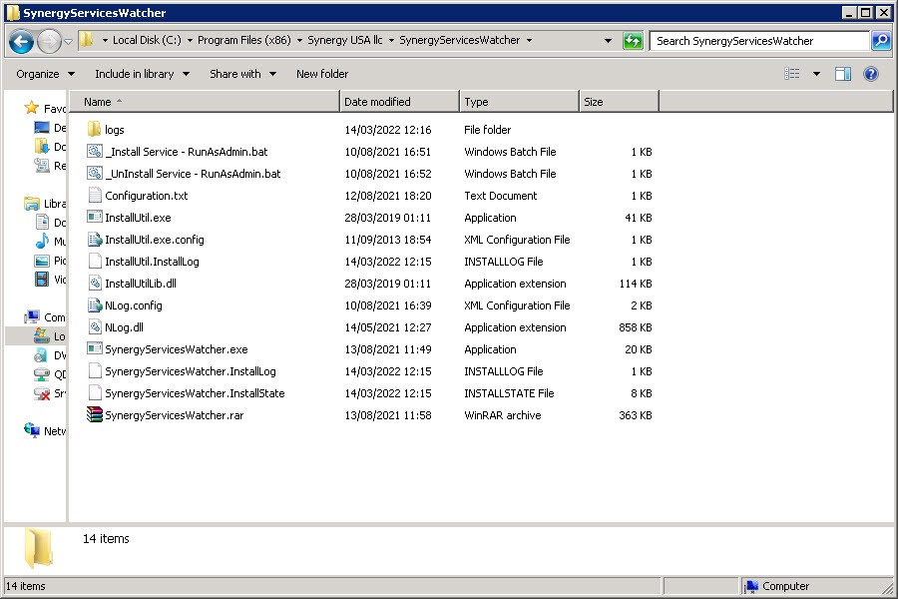Viewport: 898px width, 599px height.
Task: Select the SynergyServicesWatcher.InstallState file icon
Action: 95,392
